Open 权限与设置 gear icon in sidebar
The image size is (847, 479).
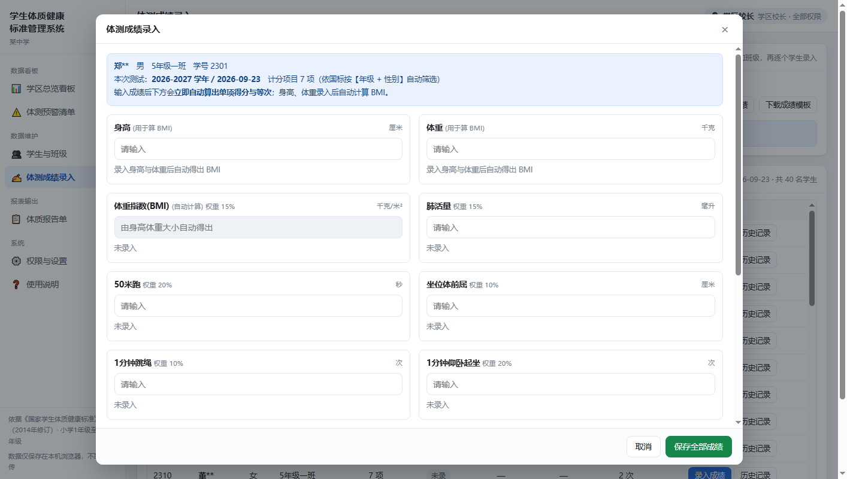[17, 261]
